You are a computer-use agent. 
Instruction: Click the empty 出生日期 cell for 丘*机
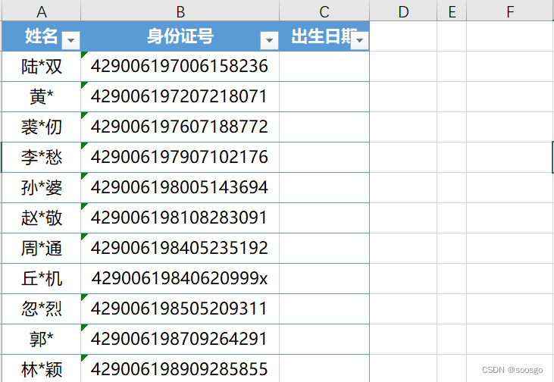click(x=324, y=278)
